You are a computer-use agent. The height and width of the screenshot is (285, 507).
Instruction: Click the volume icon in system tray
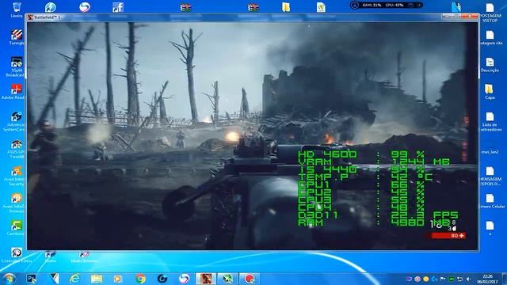click(x=468, y=279)
